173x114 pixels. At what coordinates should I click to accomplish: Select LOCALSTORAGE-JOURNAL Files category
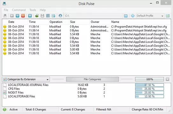click(87, 85)
